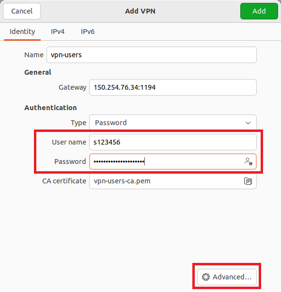
Task: Switch to the IPv4 tab
Action: 58,32
